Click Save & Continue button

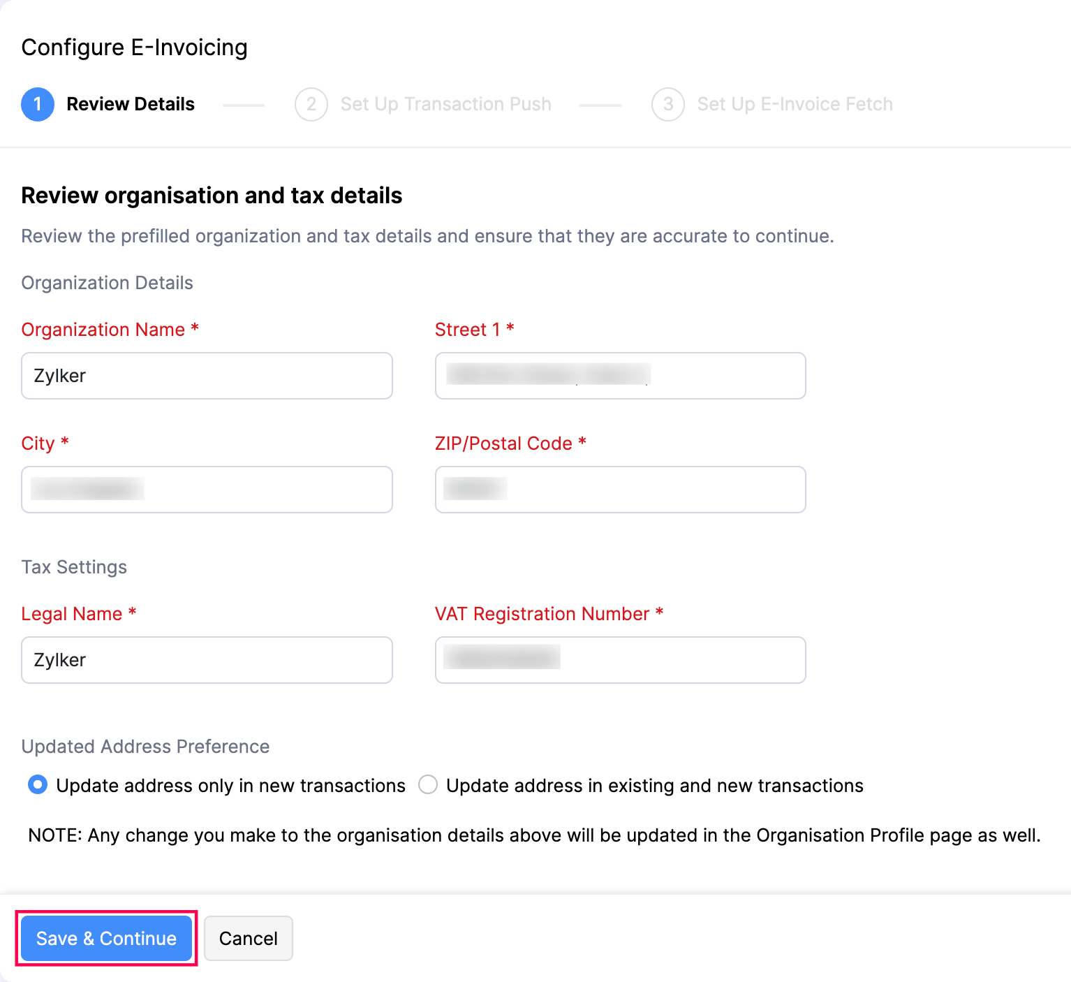tap(106, 938)
